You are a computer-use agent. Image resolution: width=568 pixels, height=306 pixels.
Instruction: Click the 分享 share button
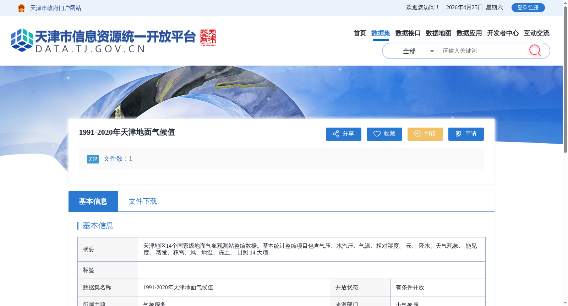[344, 134]
